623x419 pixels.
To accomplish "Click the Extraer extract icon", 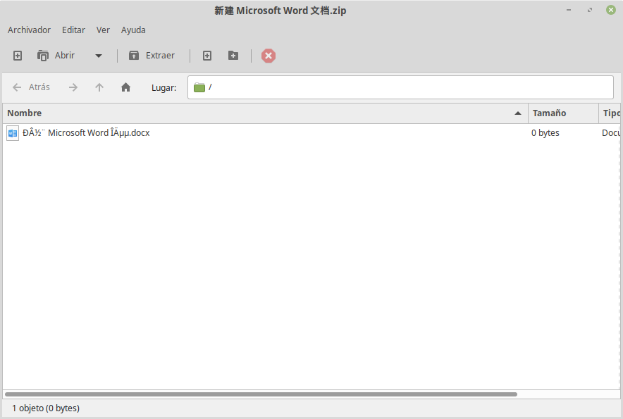I will pyautogui.click(x=152, y=55).
